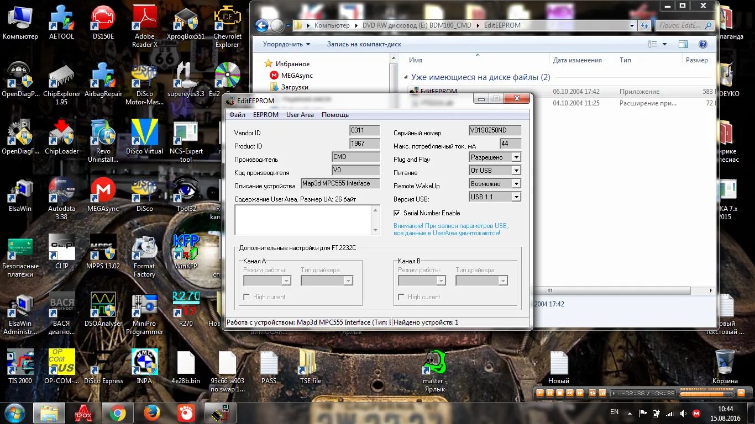This screenshot has width=755, height=424.
Task: Click inside the User Area content box
Action: (303, 220)
